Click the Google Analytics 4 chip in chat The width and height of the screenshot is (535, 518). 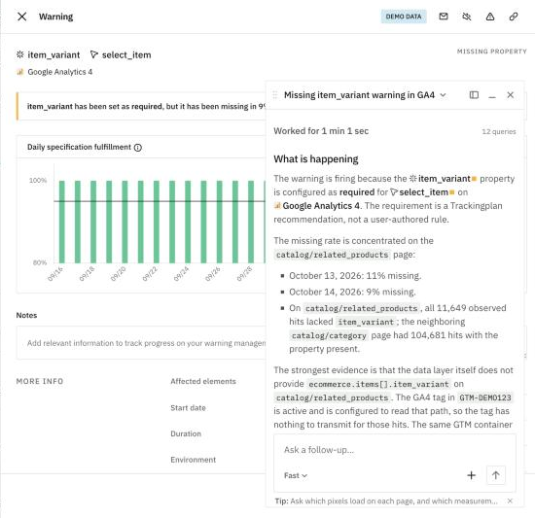[x=317, y=206]
